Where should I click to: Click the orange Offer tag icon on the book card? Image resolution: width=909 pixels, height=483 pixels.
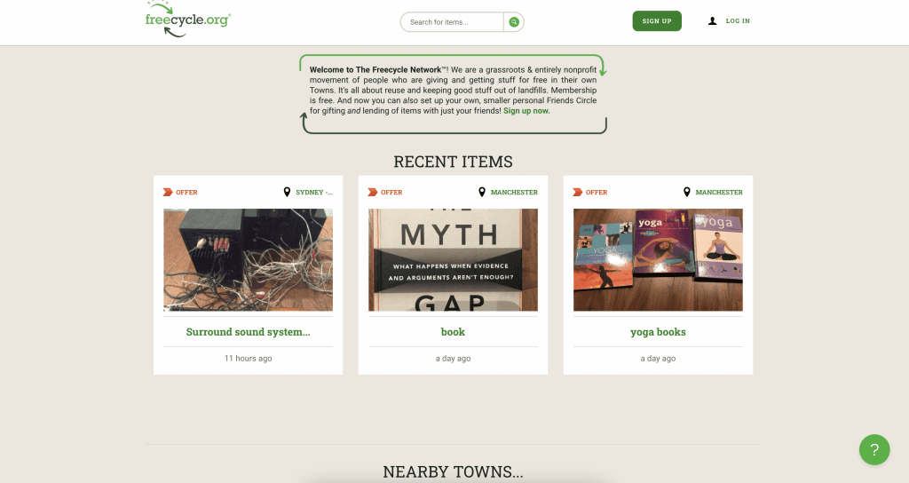pyautogui.click(x=373, y=192)
